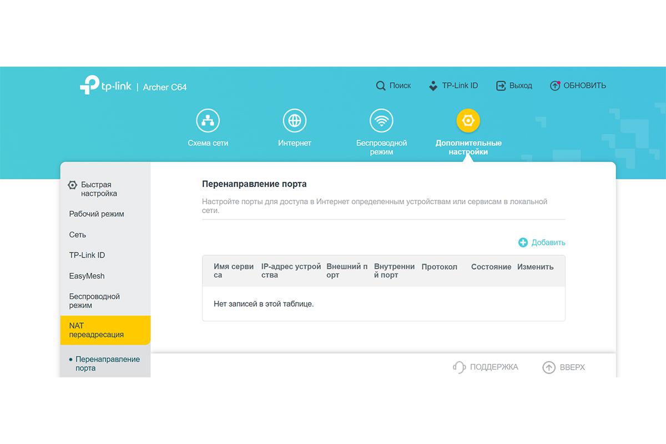This screenshot has height=444, width=666.
Task: Click the Быстрая настройка gear icon
Action: [72, 184]
